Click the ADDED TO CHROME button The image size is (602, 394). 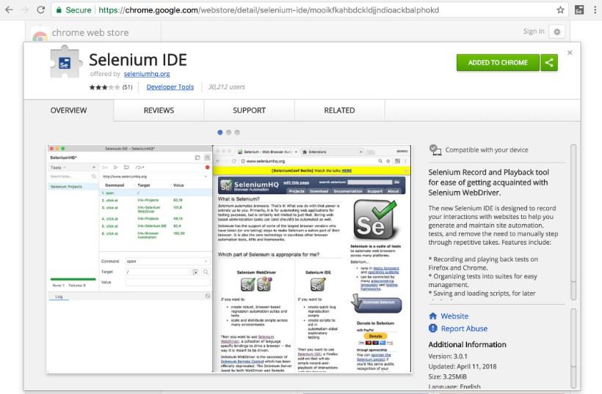[x=498, y=62]
